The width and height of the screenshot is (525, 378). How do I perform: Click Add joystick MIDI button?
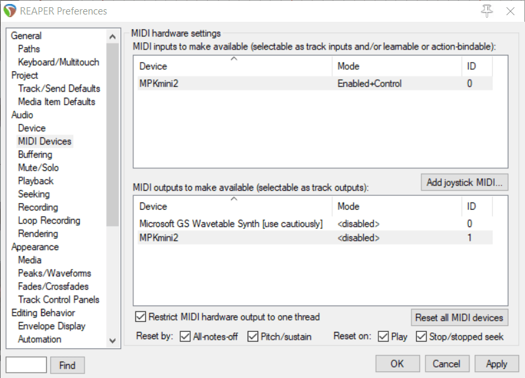[x=464, y=182]
